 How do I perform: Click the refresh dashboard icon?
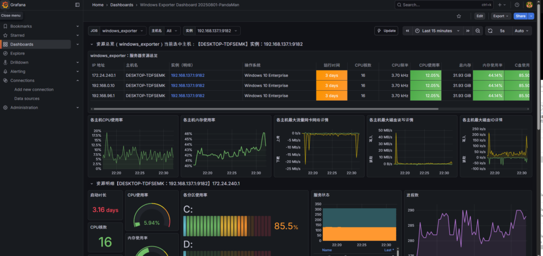coord(491,31)
